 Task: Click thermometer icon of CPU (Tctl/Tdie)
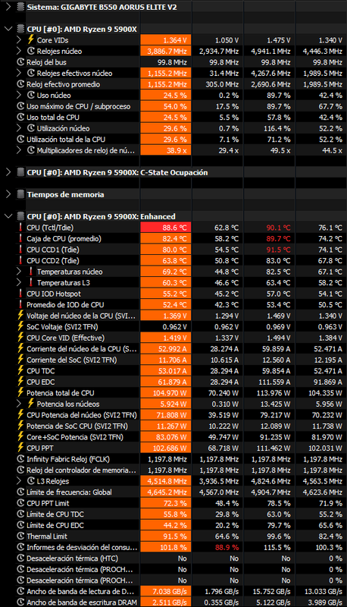[x=20, y=228]
